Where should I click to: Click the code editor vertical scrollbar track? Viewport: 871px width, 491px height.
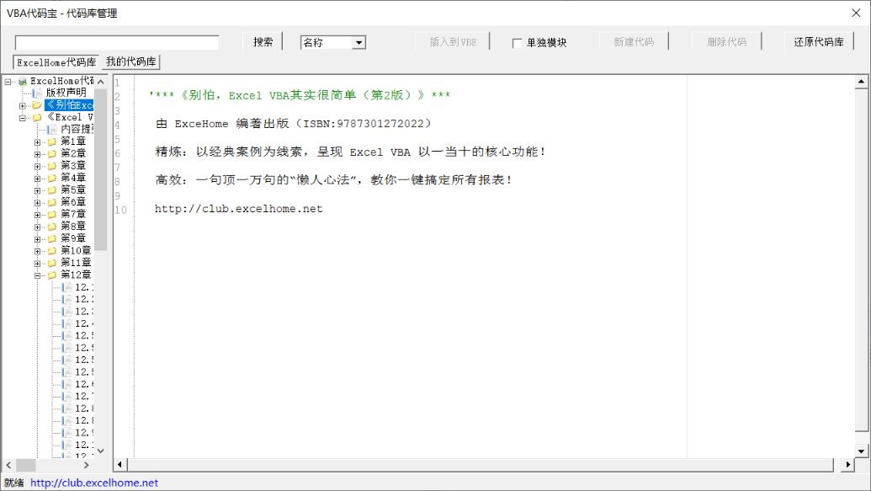(861, 259)
